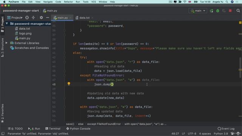This screenshot has height=136, width=242.
Task: Open the main run configuration dropdown
Action: (198, 11)
